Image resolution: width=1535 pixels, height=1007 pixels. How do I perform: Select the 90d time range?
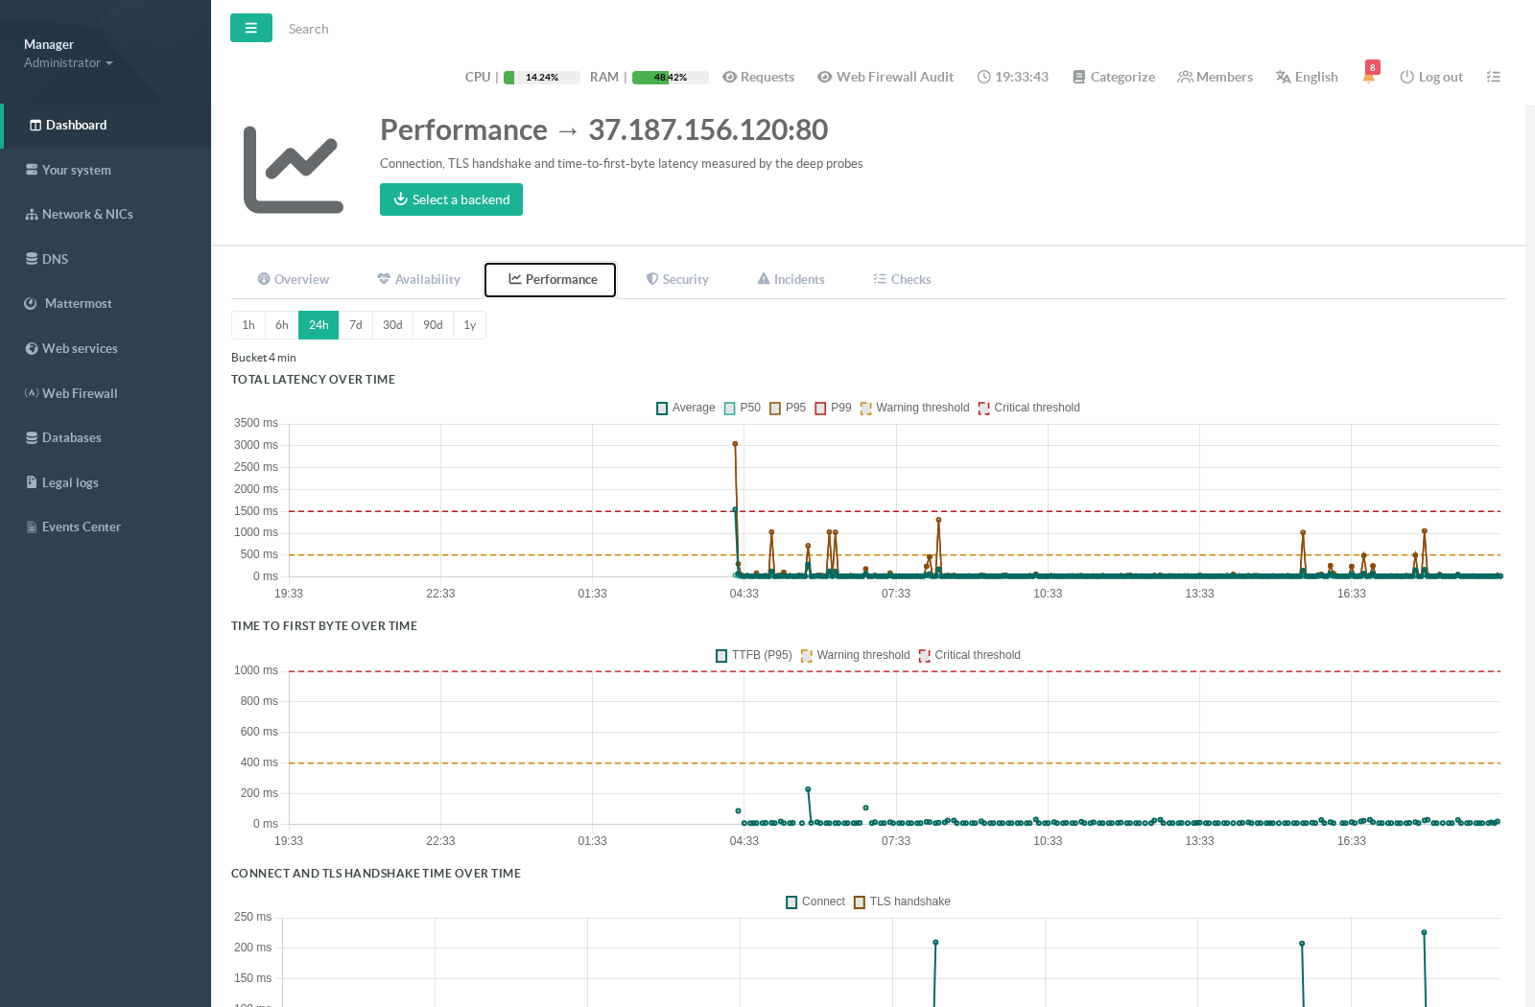point(434,325)
